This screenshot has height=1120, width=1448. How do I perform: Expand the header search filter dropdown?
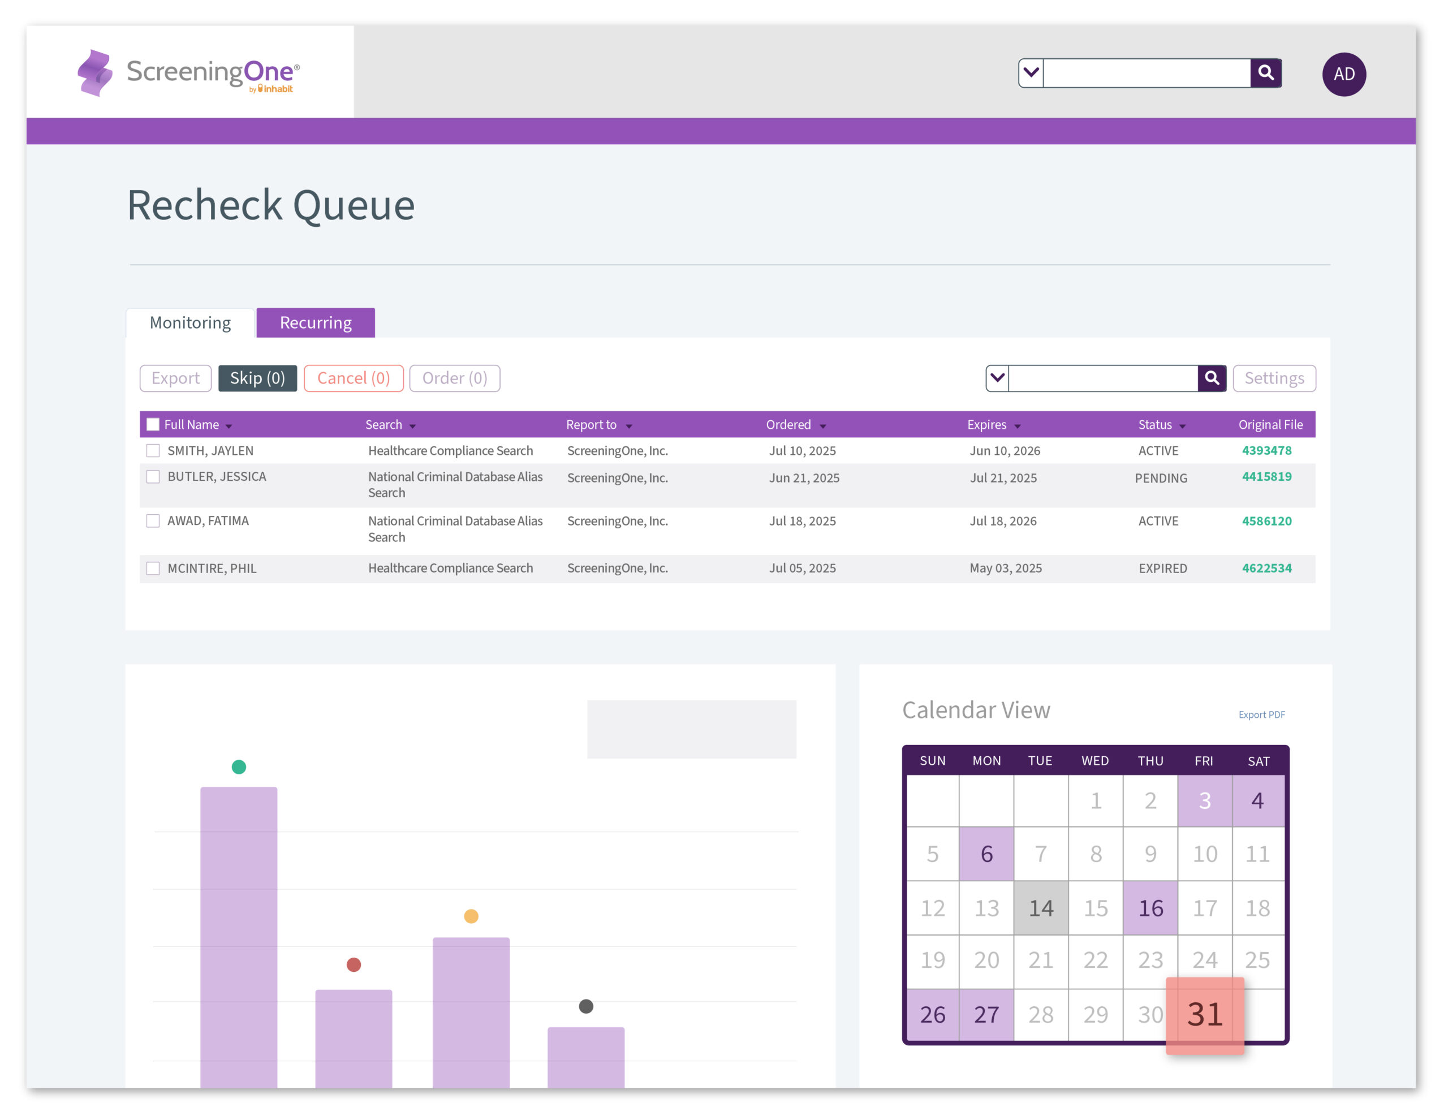1031,73
